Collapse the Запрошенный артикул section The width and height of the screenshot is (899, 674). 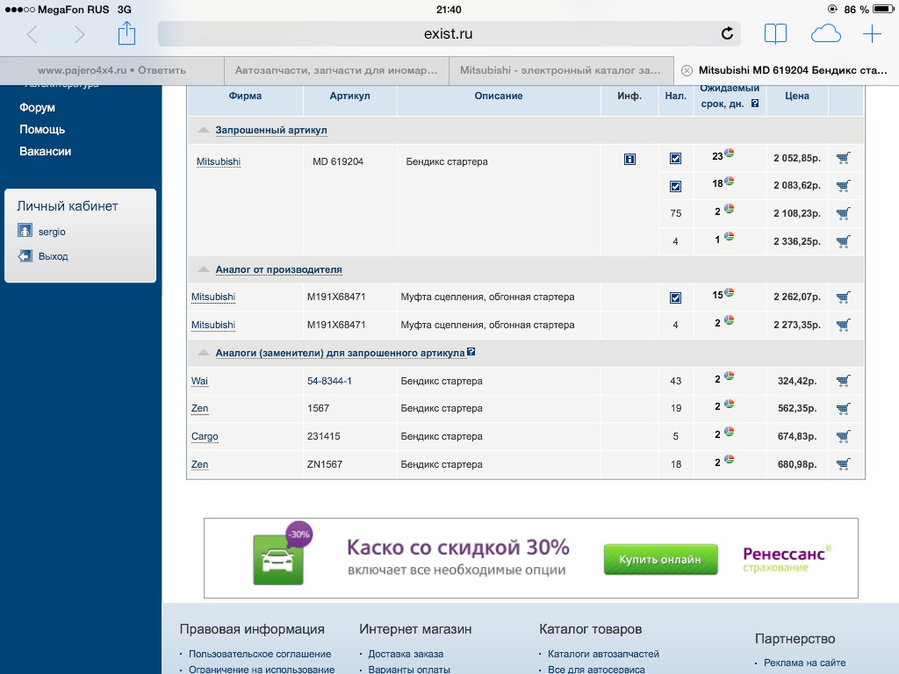pos(203,130)
